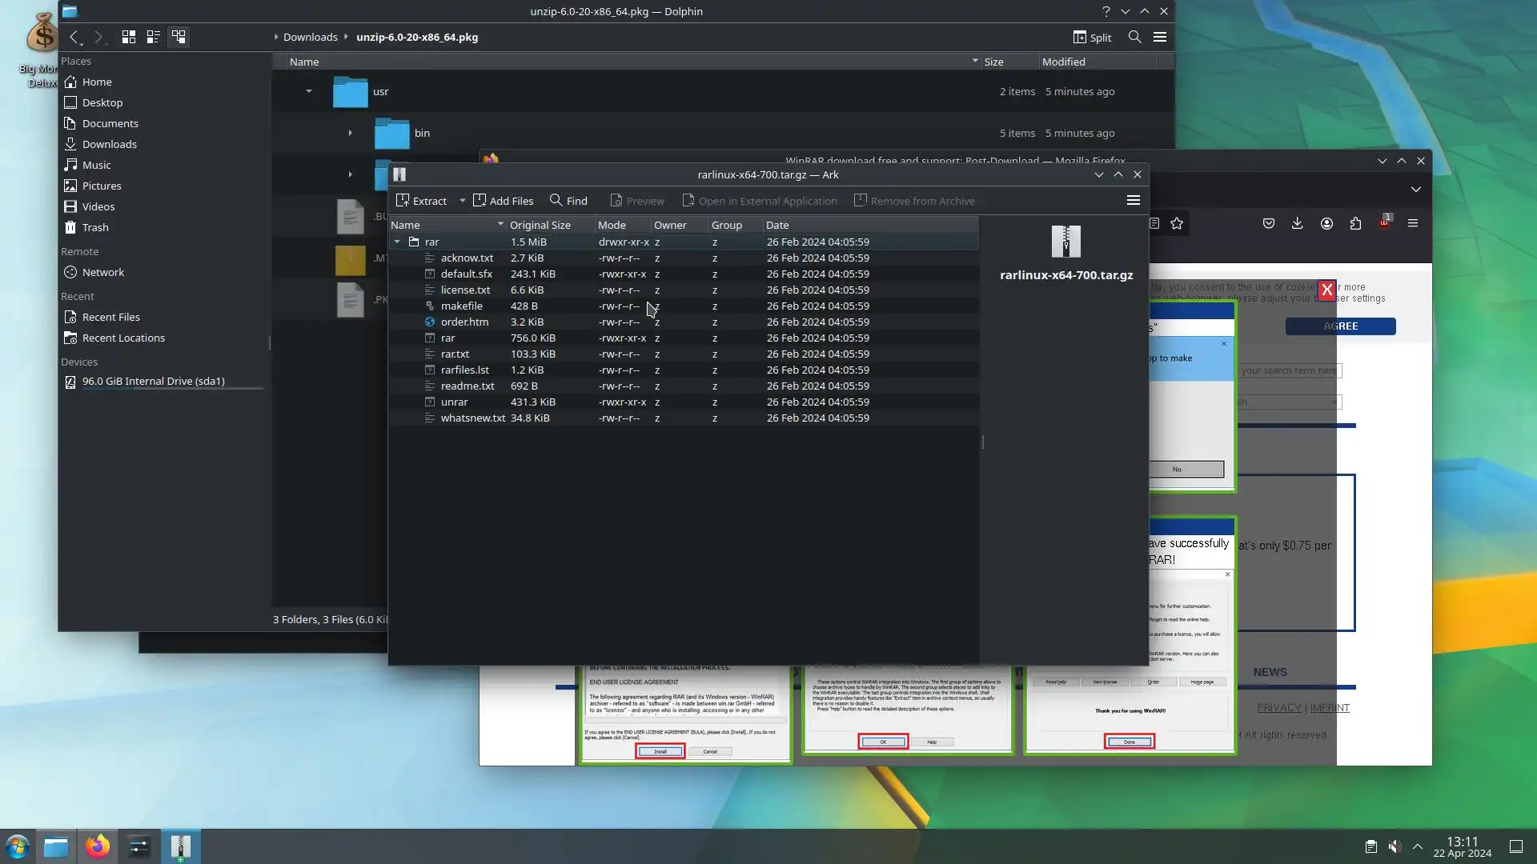Toggle mute via taskbar volume icon
The width and height of the screenshot is (1537, 864).
pos(1394,846)
